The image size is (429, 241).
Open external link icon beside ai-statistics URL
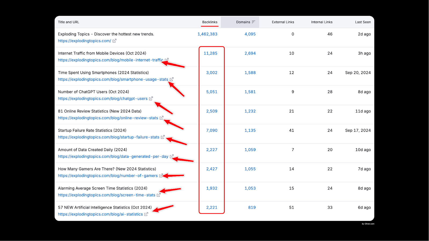point(146,214)
